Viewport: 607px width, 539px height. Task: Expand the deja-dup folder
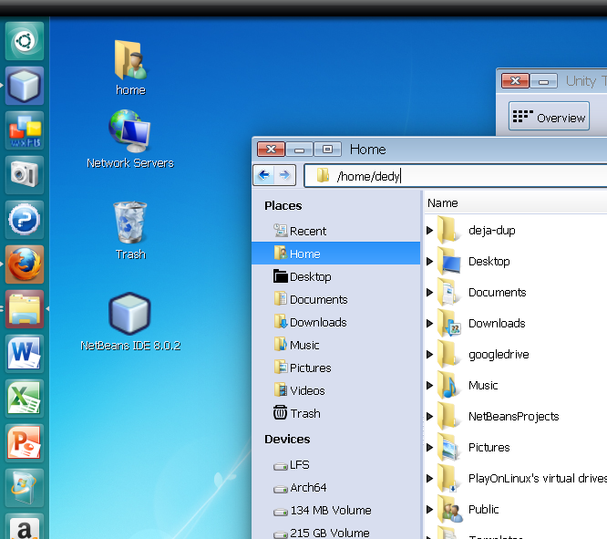tap(429, 230)
